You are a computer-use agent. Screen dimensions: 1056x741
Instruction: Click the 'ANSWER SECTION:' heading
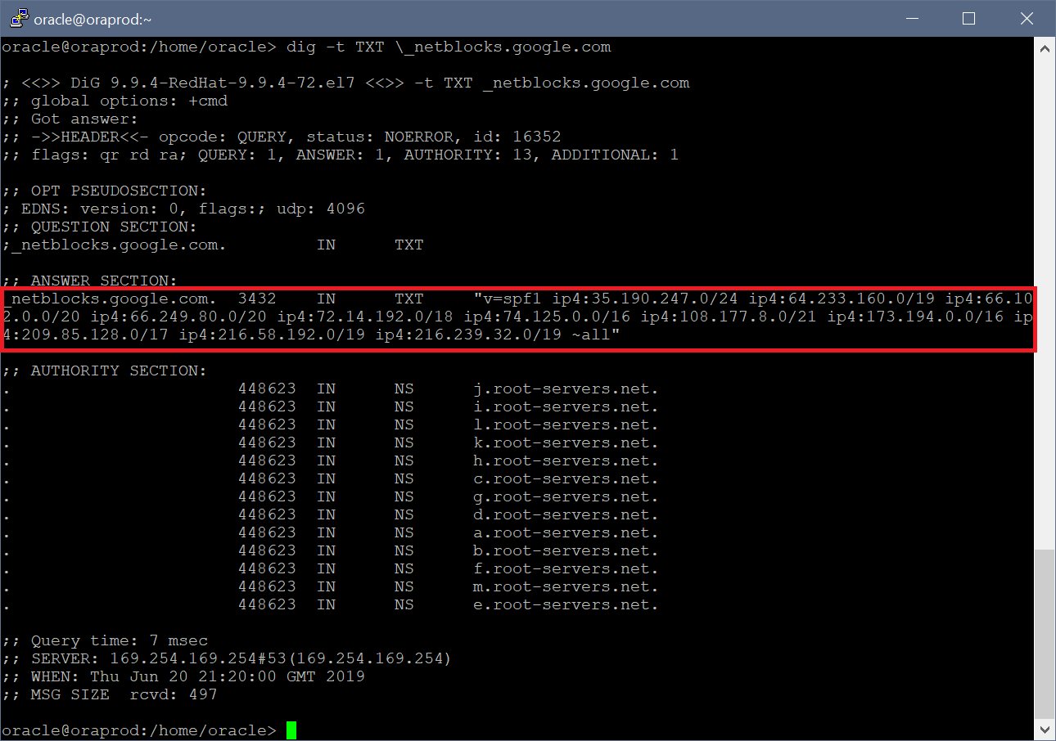coord(103,281)
